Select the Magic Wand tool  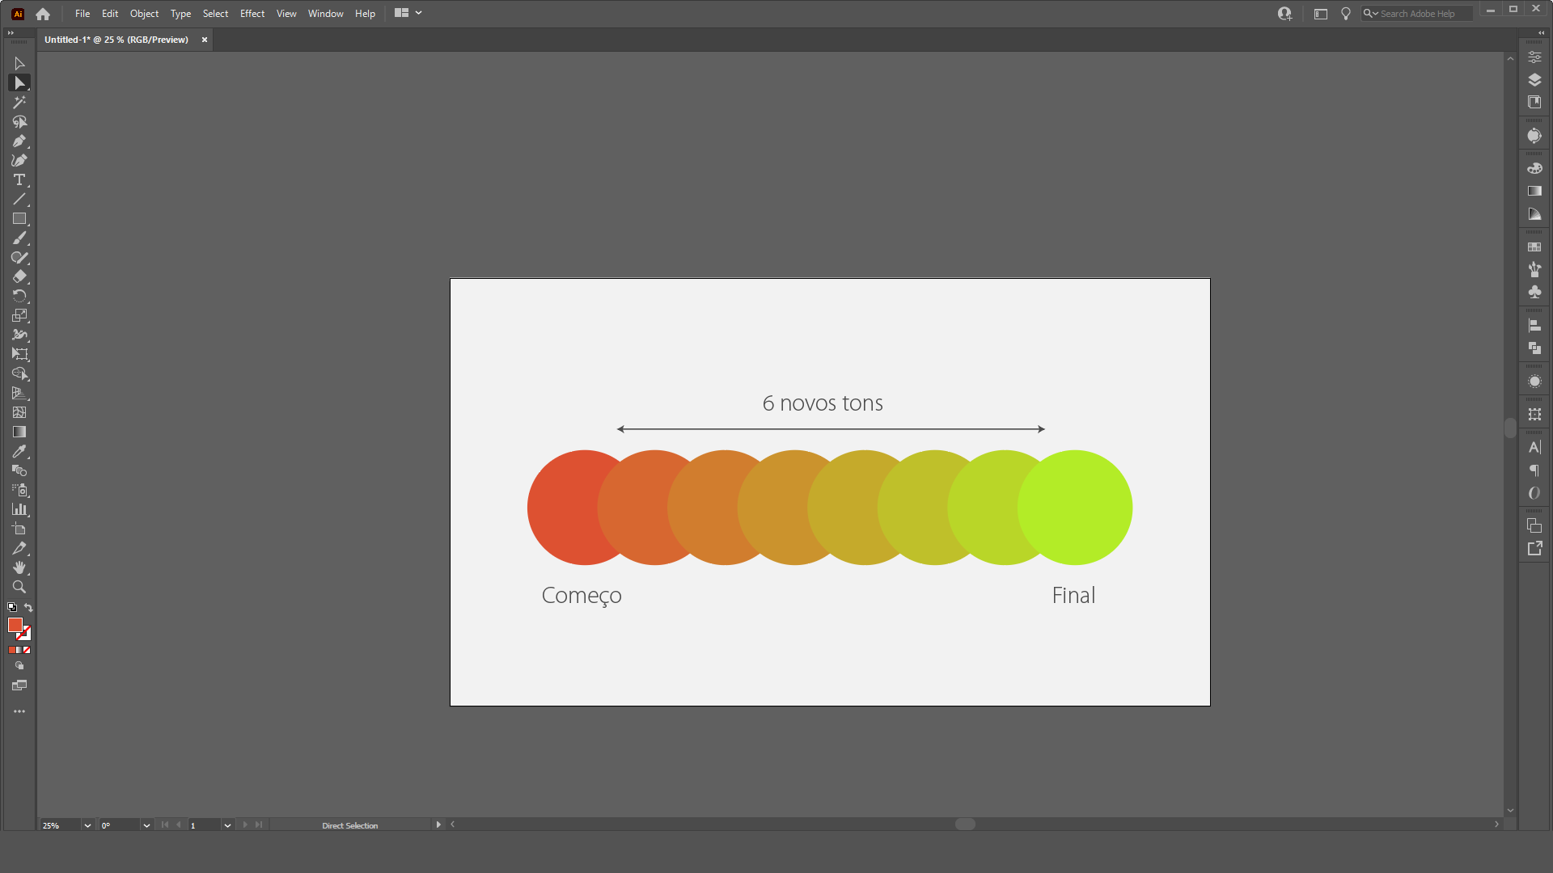click(19, 103)
